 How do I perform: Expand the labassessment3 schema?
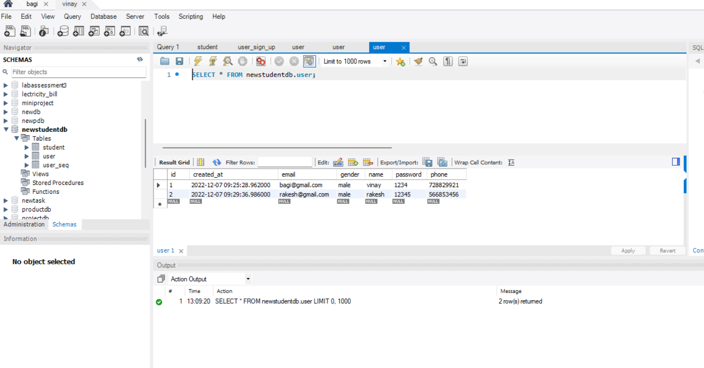coord(6,85)
